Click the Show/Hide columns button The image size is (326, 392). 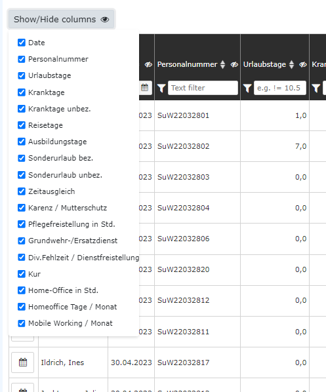61,19
